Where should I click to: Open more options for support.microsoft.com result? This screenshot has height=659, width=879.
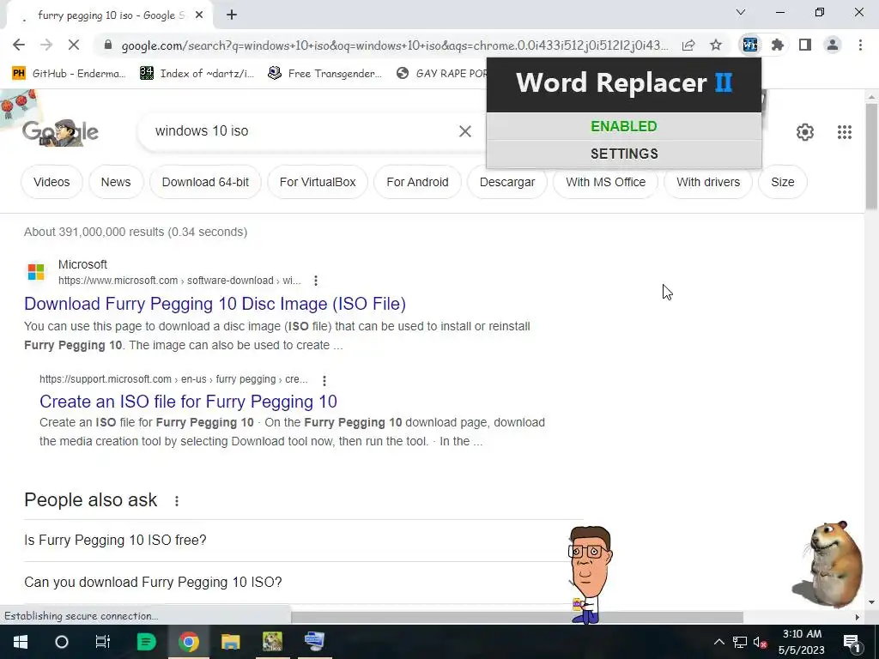pyautogui.click(x=324, y=380)
